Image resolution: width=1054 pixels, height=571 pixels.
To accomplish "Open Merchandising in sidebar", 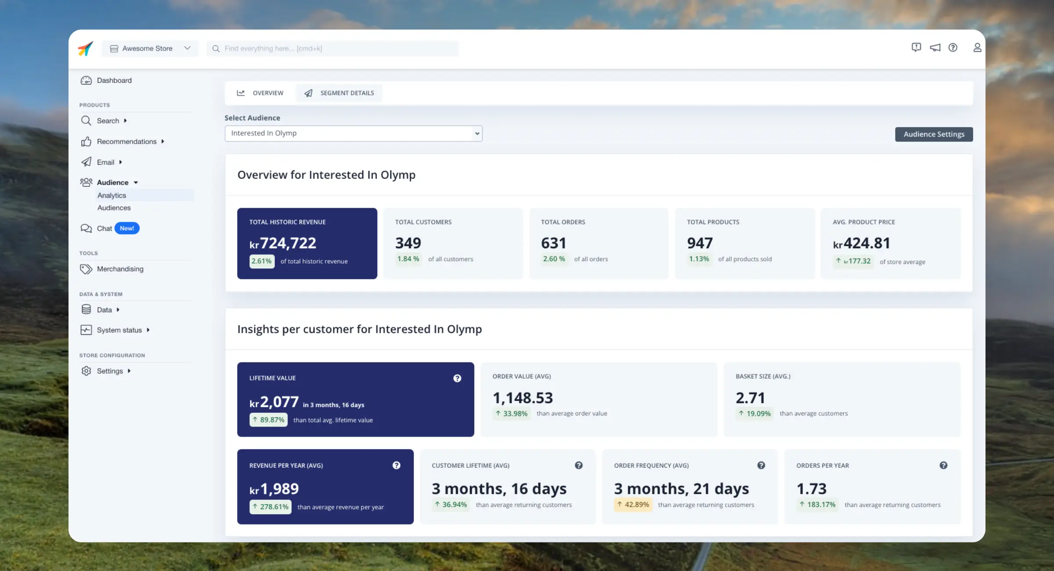I will (x=120, y=269).
